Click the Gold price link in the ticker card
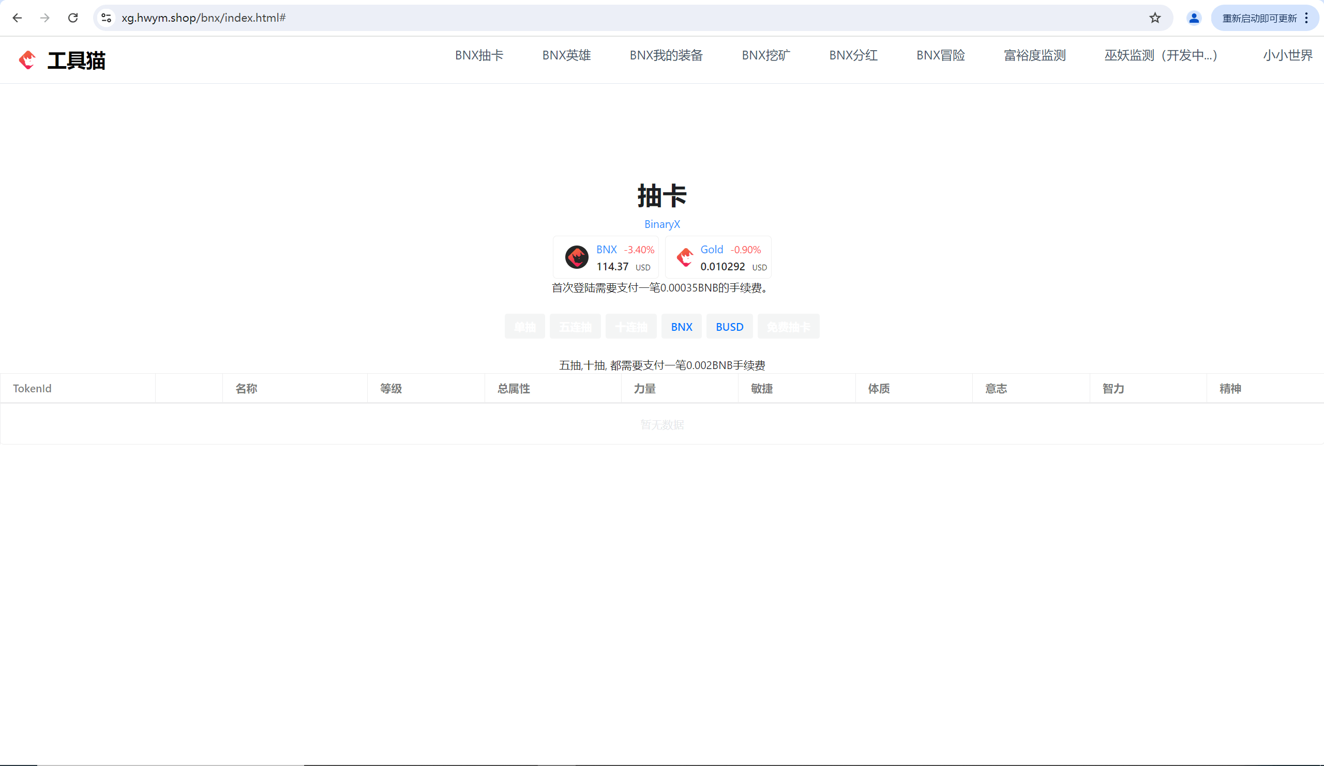Image resolution: width=1324 pixels, height=766 pixels. pos(711,249)
